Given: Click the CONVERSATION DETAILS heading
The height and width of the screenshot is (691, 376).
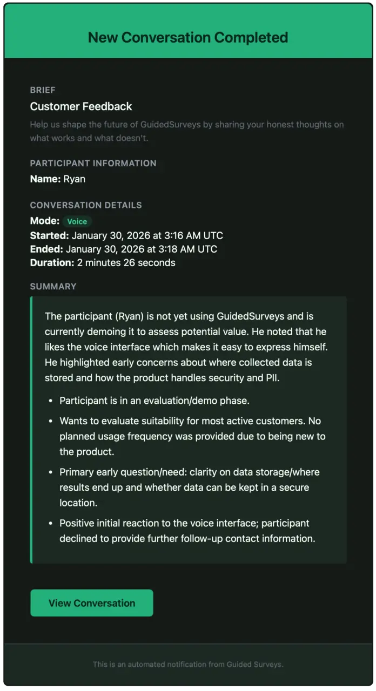Looking at the screenshot, I should click(86, 205).
